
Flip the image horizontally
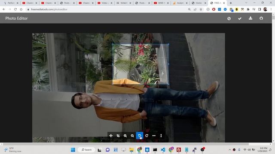[154, 136]
